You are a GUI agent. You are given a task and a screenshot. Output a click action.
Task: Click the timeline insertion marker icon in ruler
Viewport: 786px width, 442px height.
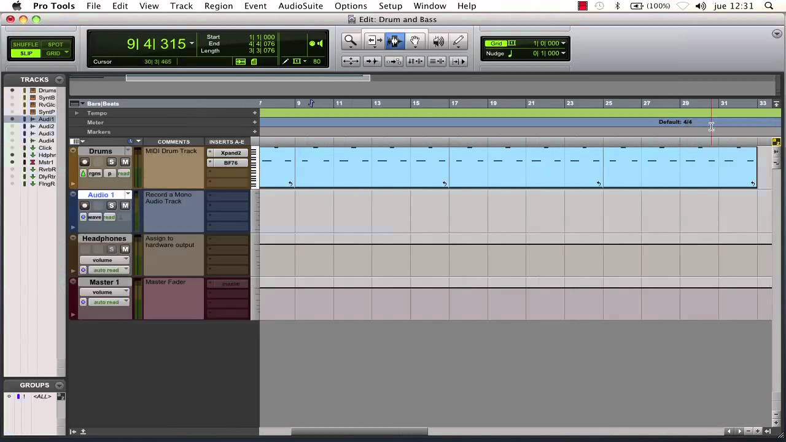click(x=311, y=103)
